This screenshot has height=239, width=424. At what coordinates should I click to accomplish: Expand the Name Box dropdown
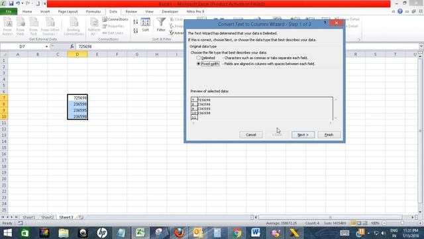coord(46,46)
